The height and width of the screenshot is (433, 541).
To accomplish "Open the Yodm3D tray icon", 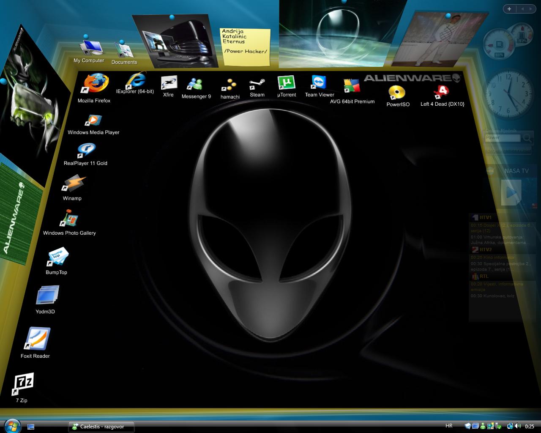I will pos(475,426).
